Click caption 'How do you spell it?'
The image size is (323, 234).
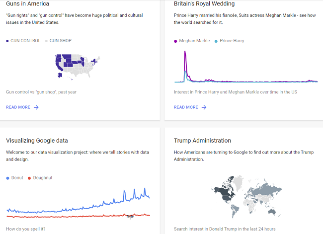tap(26, 229)
